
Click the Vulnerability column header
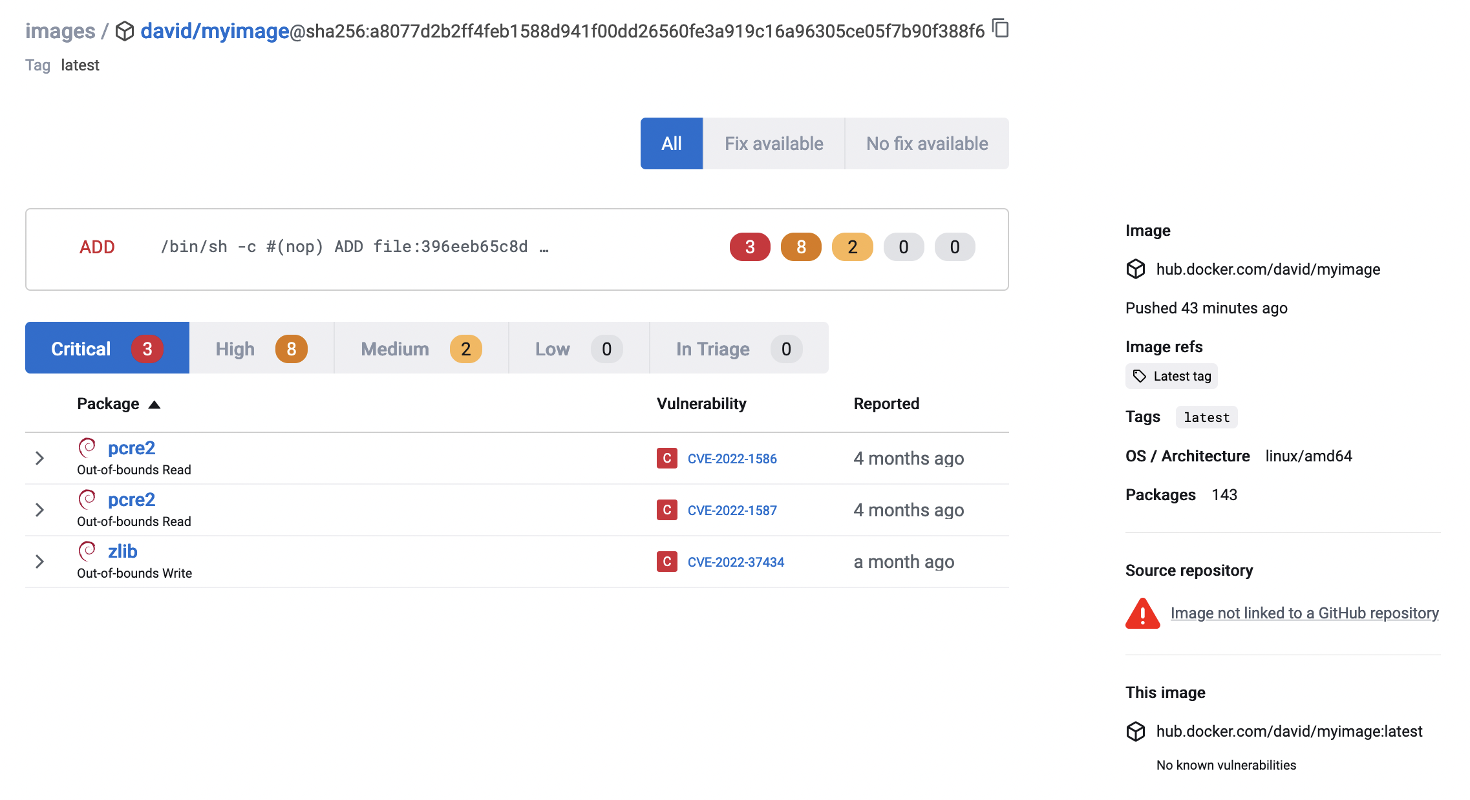pyautogui.click(x=701, y=404)
